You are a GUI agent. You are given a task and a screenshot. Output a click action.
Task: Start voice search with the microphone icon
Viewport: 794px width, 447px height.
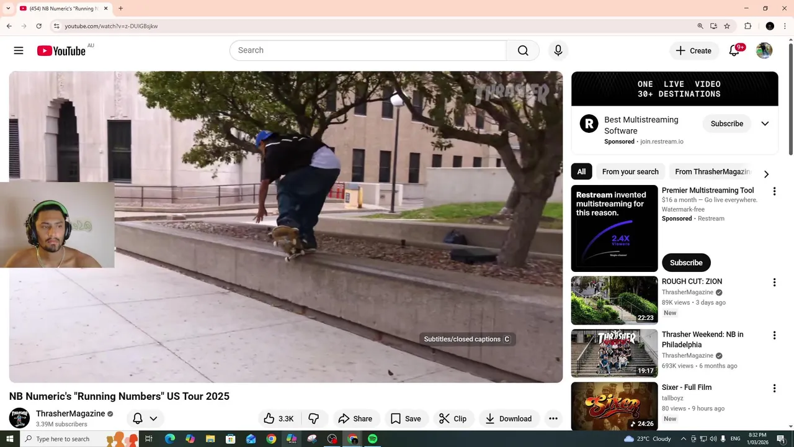(x=558, y=50)
